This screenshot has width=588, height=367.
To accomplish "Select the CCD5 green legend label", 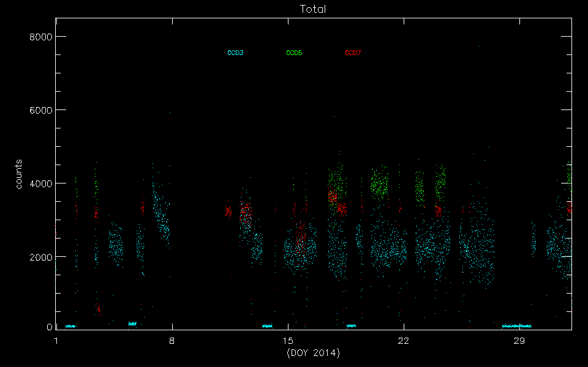I will pyautogui.click(x=294, y=53).
